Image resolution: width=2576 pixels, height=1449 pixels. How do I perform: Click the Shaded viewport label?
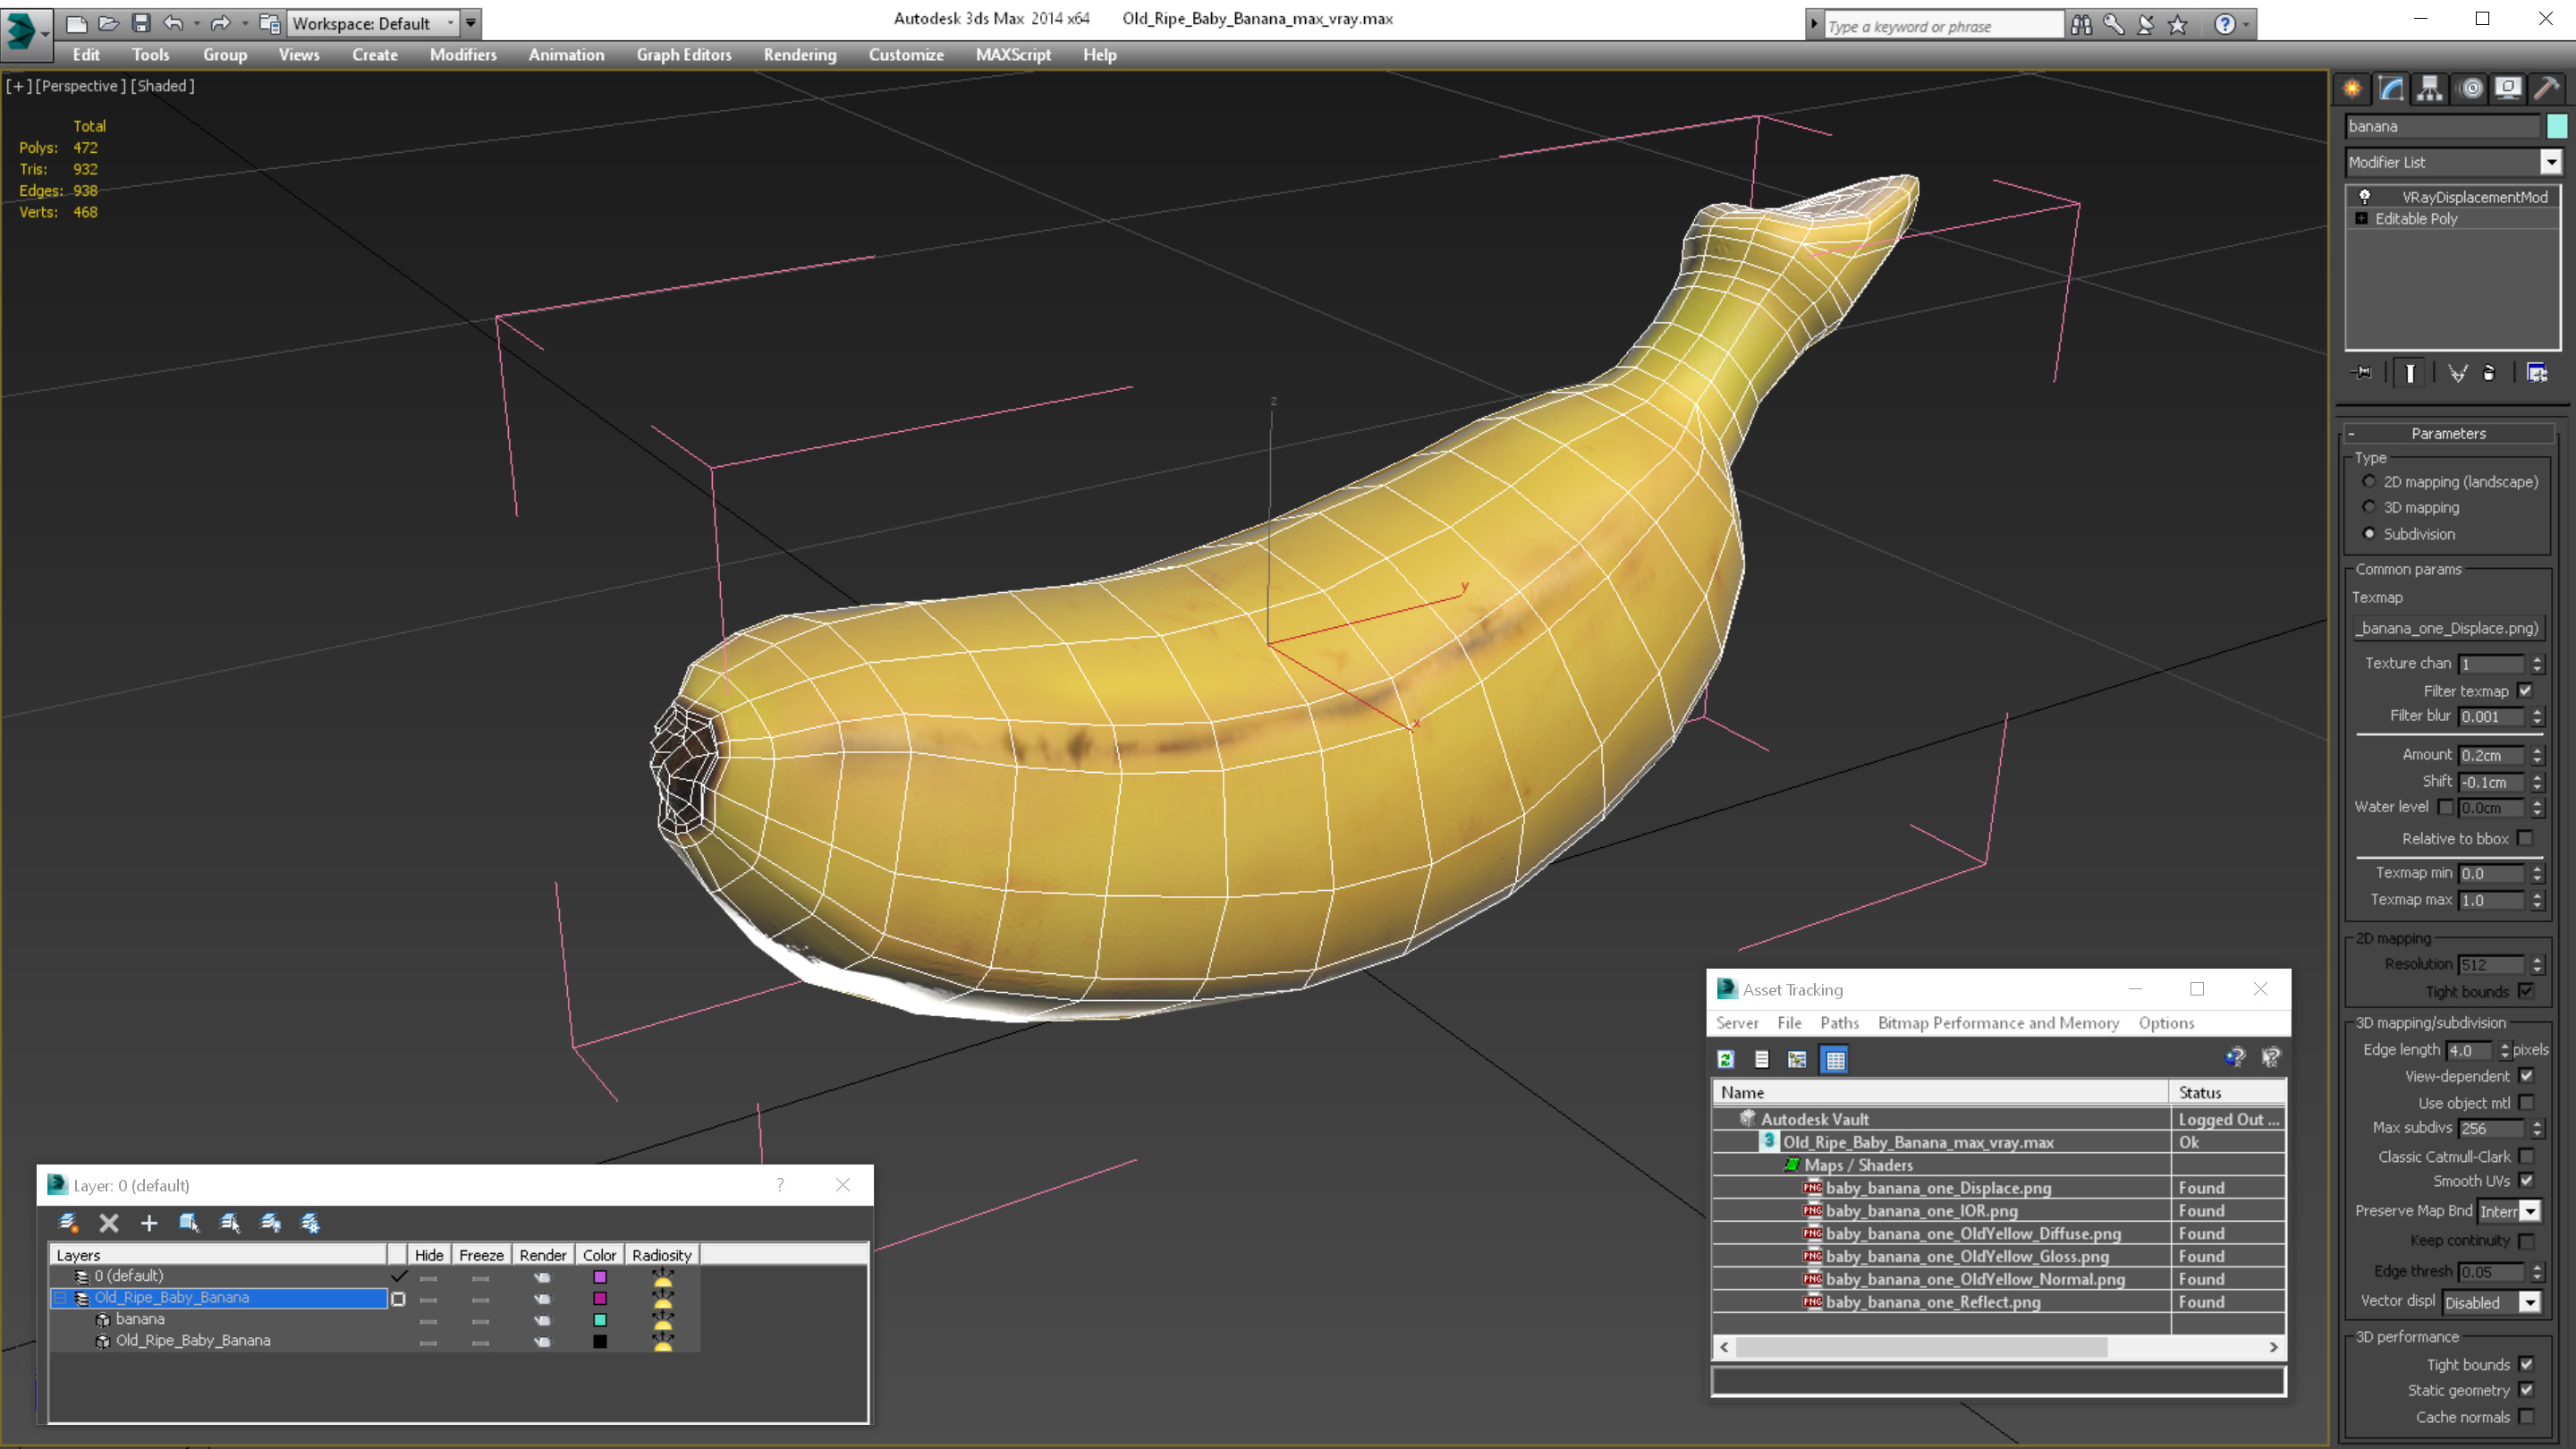(x=163, y=86)
